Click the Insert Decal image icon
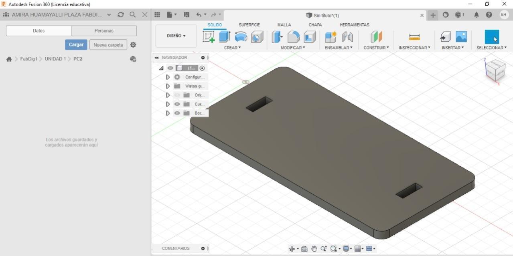 pyautogui.click(x=461, y=37)
